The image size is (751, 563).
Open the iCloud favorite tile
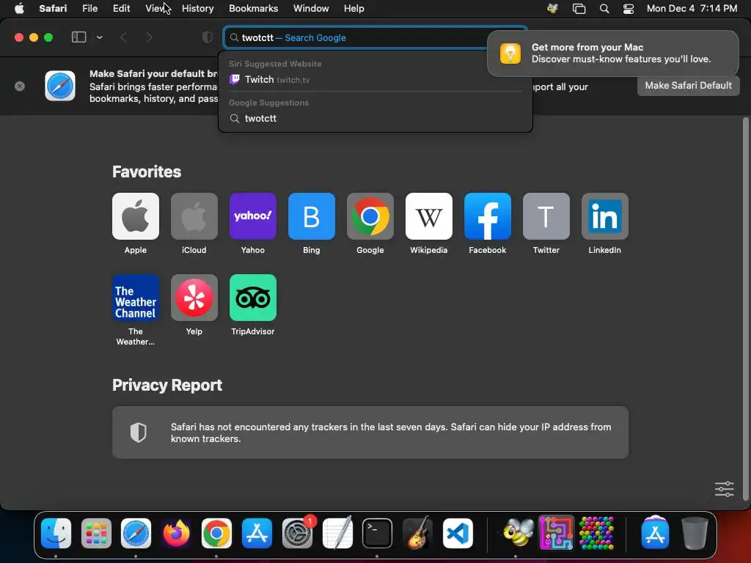pyautogui.click(x=194, y=216)
